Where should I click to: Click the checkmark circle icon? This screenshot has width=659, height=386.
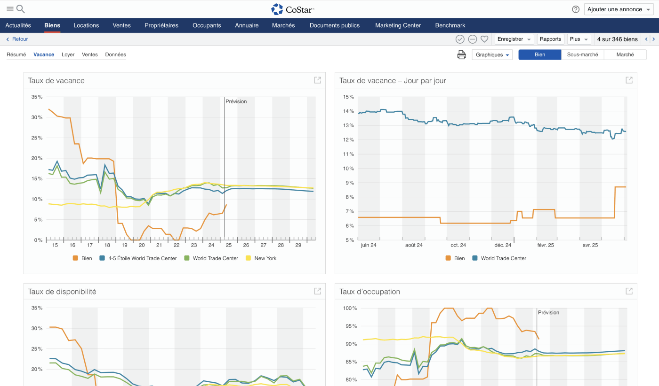point(460,39)
